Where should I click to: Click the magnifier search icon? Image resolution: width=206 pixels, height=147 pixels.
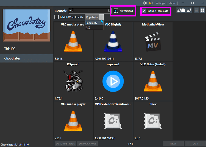pyautogui.click(x=109, y=11)
